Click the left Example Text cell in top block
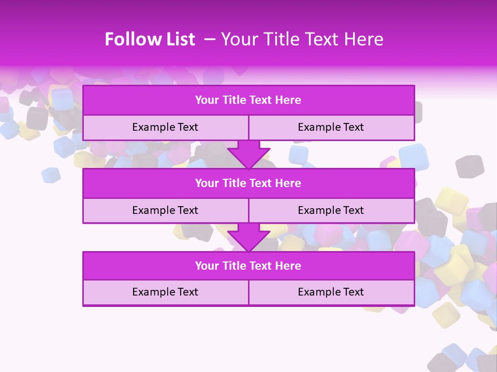The width and height of the screenshot is (497, 372). (165, 128)
